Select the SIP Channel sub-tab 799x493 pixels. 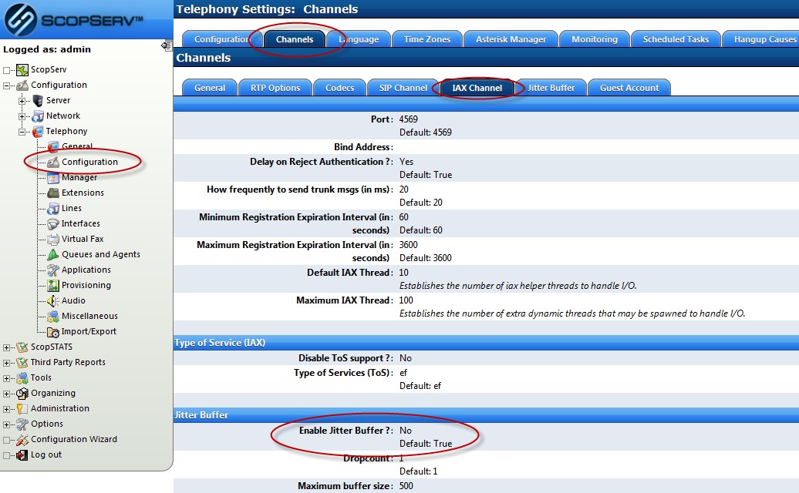[403, 88]
